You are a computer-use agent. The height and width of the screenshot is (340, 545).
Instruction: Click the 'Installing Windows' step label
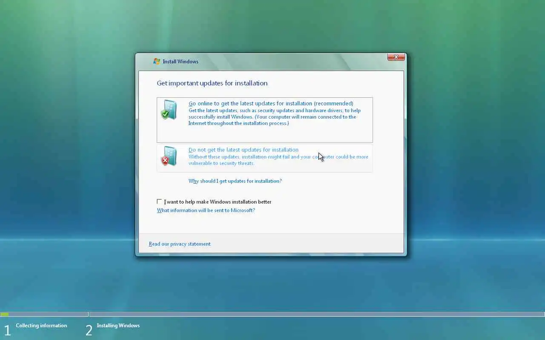118,326
